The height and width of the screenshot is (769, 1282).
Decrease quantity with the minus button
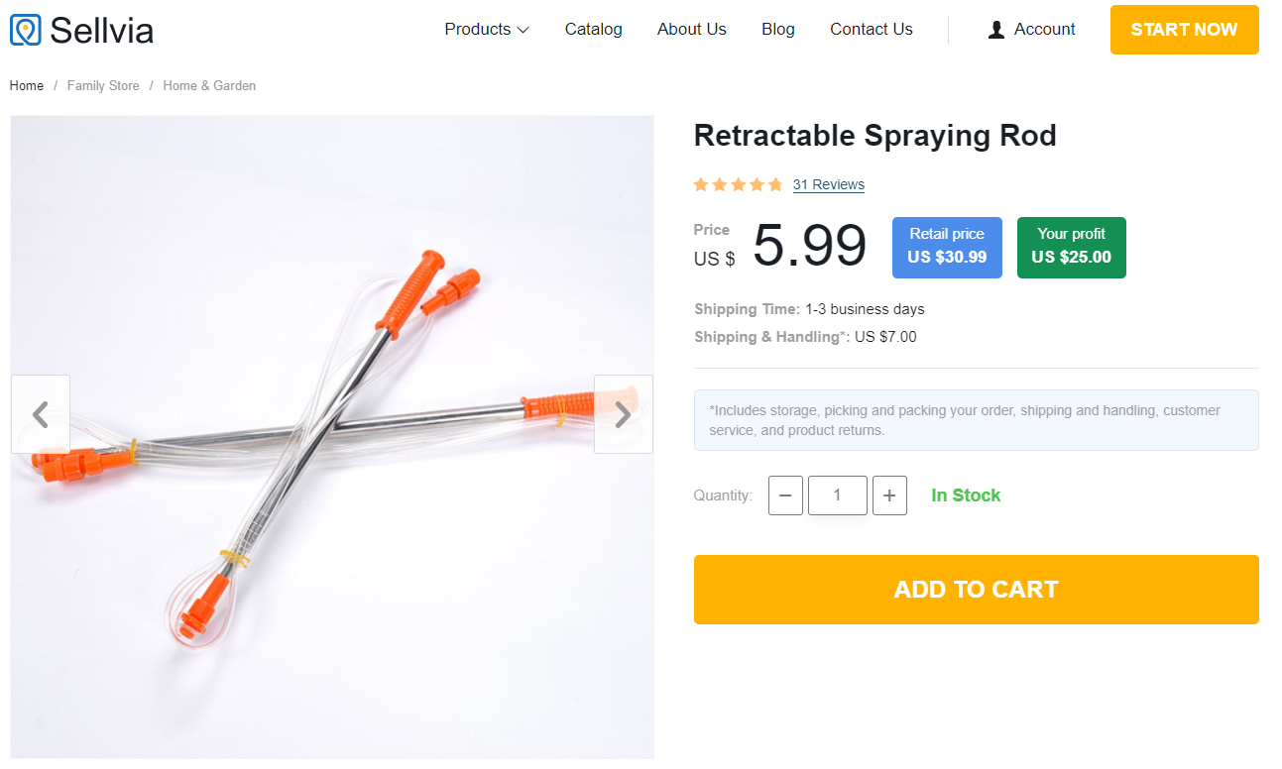pos(785,495)
